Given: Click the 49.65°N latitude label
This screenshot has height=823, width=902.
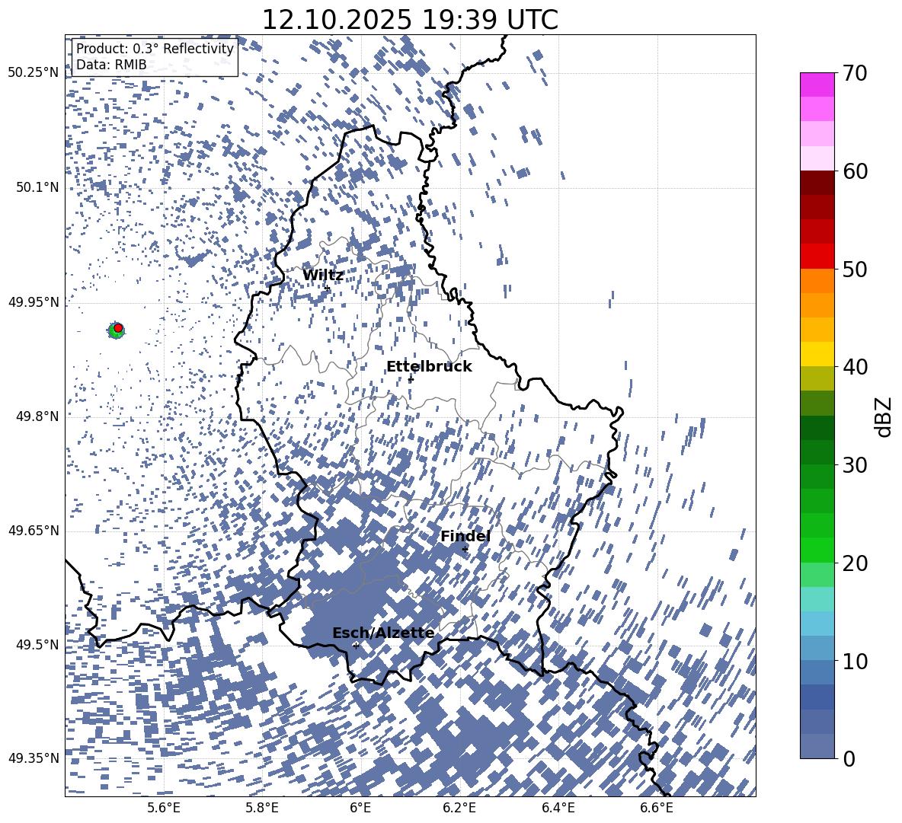Looking at the screenshot, I should 34,531.
